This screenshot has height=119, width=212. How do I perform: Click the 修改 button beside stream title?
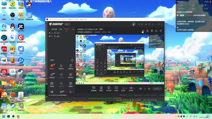point(101,29)
